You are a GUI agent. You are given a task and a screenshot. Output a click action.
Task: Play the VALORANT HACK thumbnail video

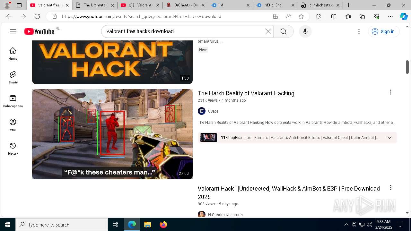pos(112,62)
